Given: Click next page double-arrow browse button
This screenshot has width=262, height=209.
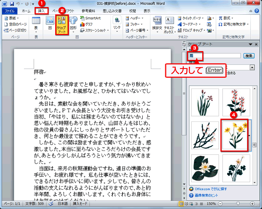Looking at the screenshot, I should point(184,198).
